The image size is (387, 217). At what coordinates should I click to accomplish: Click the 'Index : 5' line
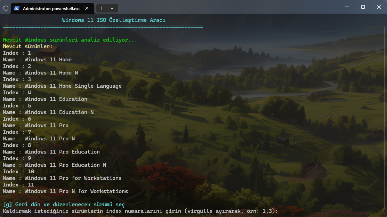pos(17,106)
